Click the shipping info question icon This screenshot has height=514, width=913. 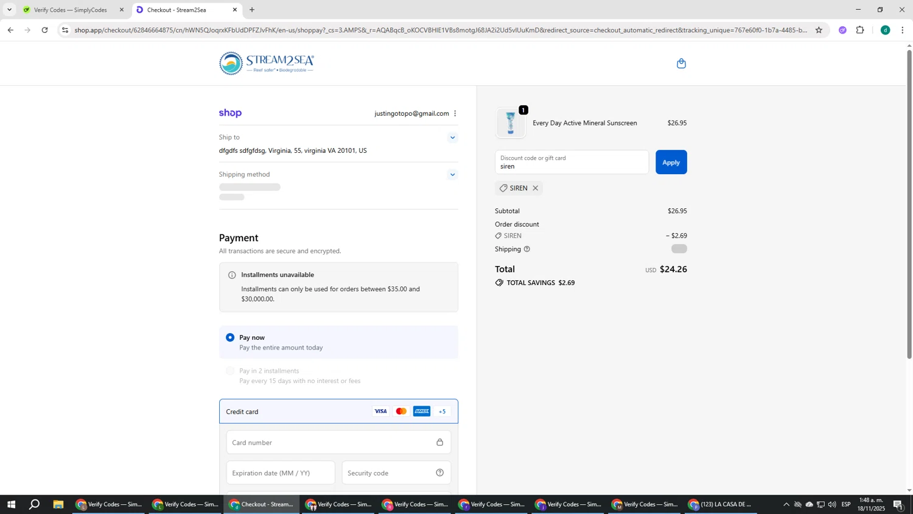coord(527,249)
